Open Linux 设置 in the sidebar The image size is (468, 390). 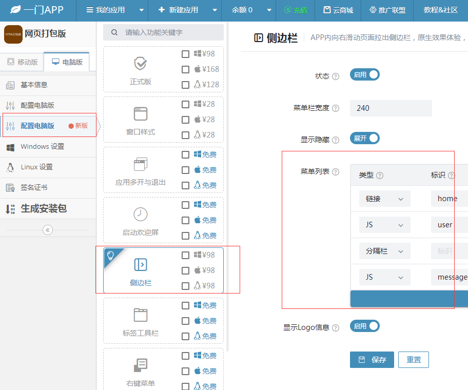(x=48, y=167)
